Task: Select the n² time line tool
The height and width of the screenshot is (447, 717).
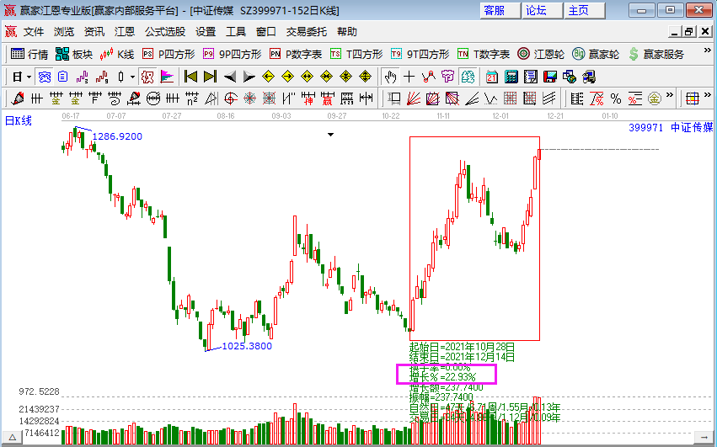Action: click(x=191, y=98)
